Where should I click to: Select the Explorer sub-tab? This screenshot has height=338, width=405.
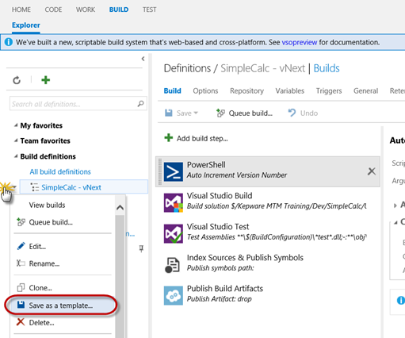(26, 25)
